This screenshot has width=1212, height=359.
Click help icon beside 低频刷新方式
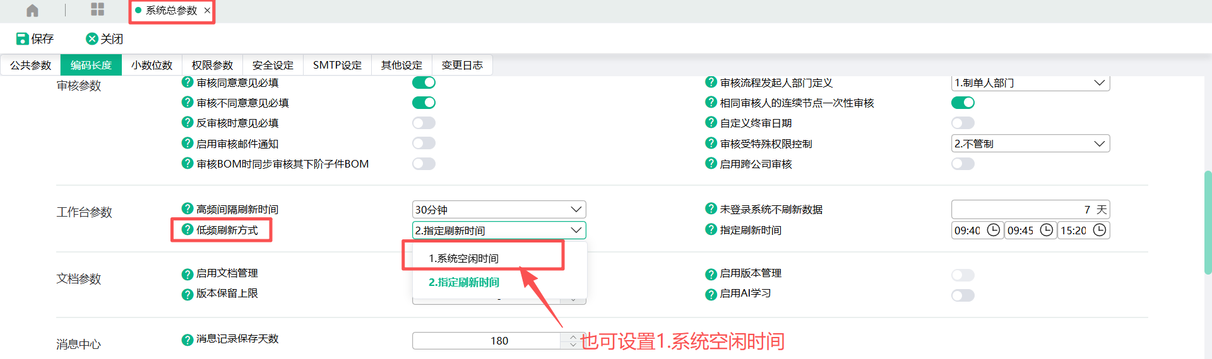pyautogui.click(x=187, y=230)
